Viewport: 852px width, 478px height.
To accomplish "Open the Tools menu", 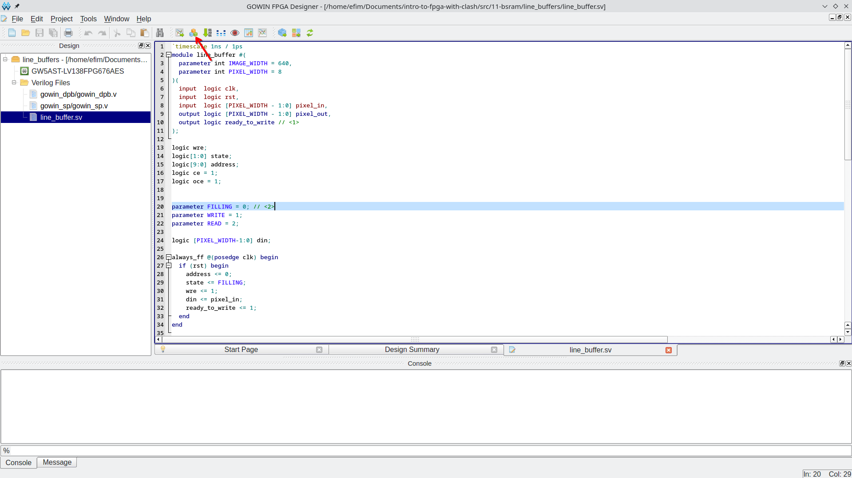I will 88,19.
